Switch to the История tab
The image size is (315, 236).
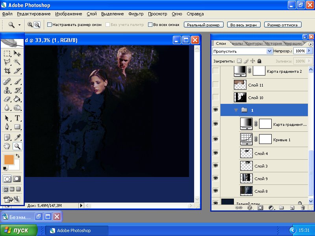tap(273, 44)
